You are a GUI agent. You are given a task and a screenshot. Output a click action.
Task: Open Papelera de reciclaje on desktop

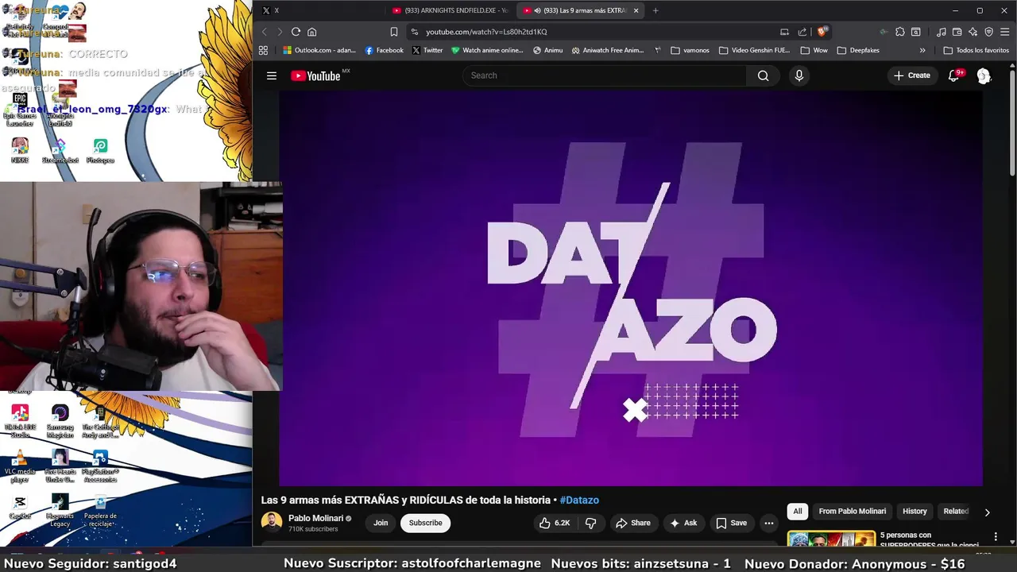[x=100, y=510]
